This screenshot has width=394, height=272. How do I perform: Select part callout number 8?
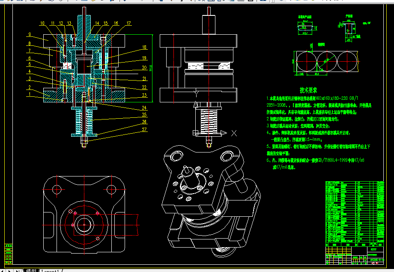point(30,44)
